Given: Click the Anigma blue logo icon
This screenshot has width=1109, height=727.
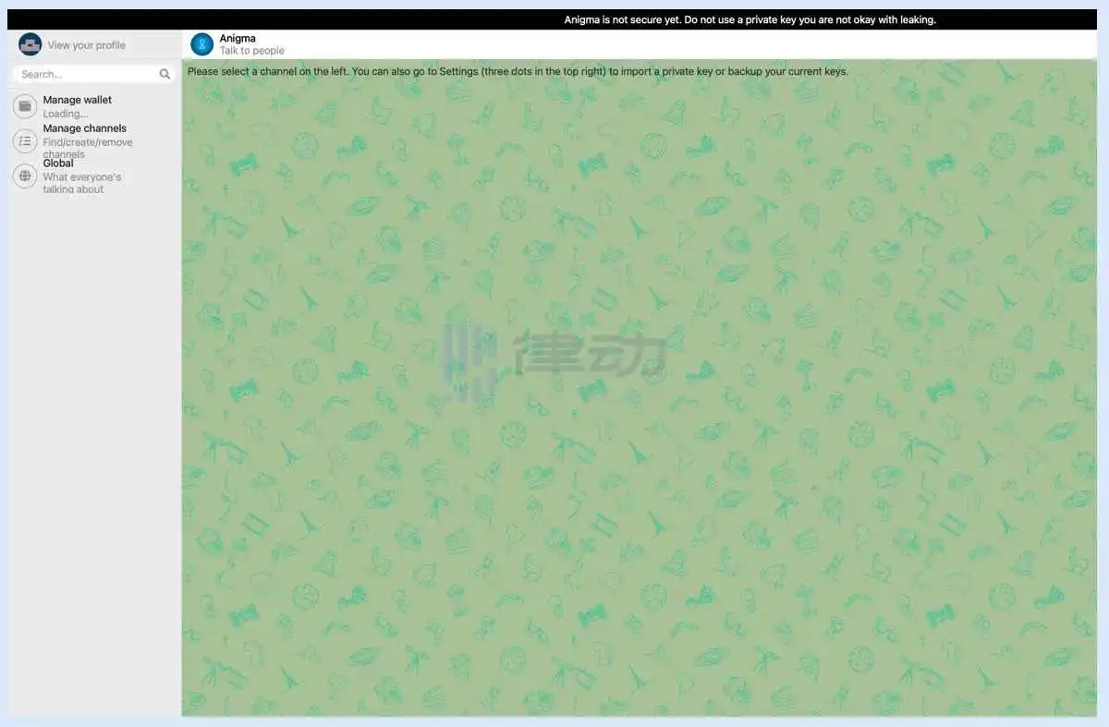Looking at the screenshot, I should [202, 44].
